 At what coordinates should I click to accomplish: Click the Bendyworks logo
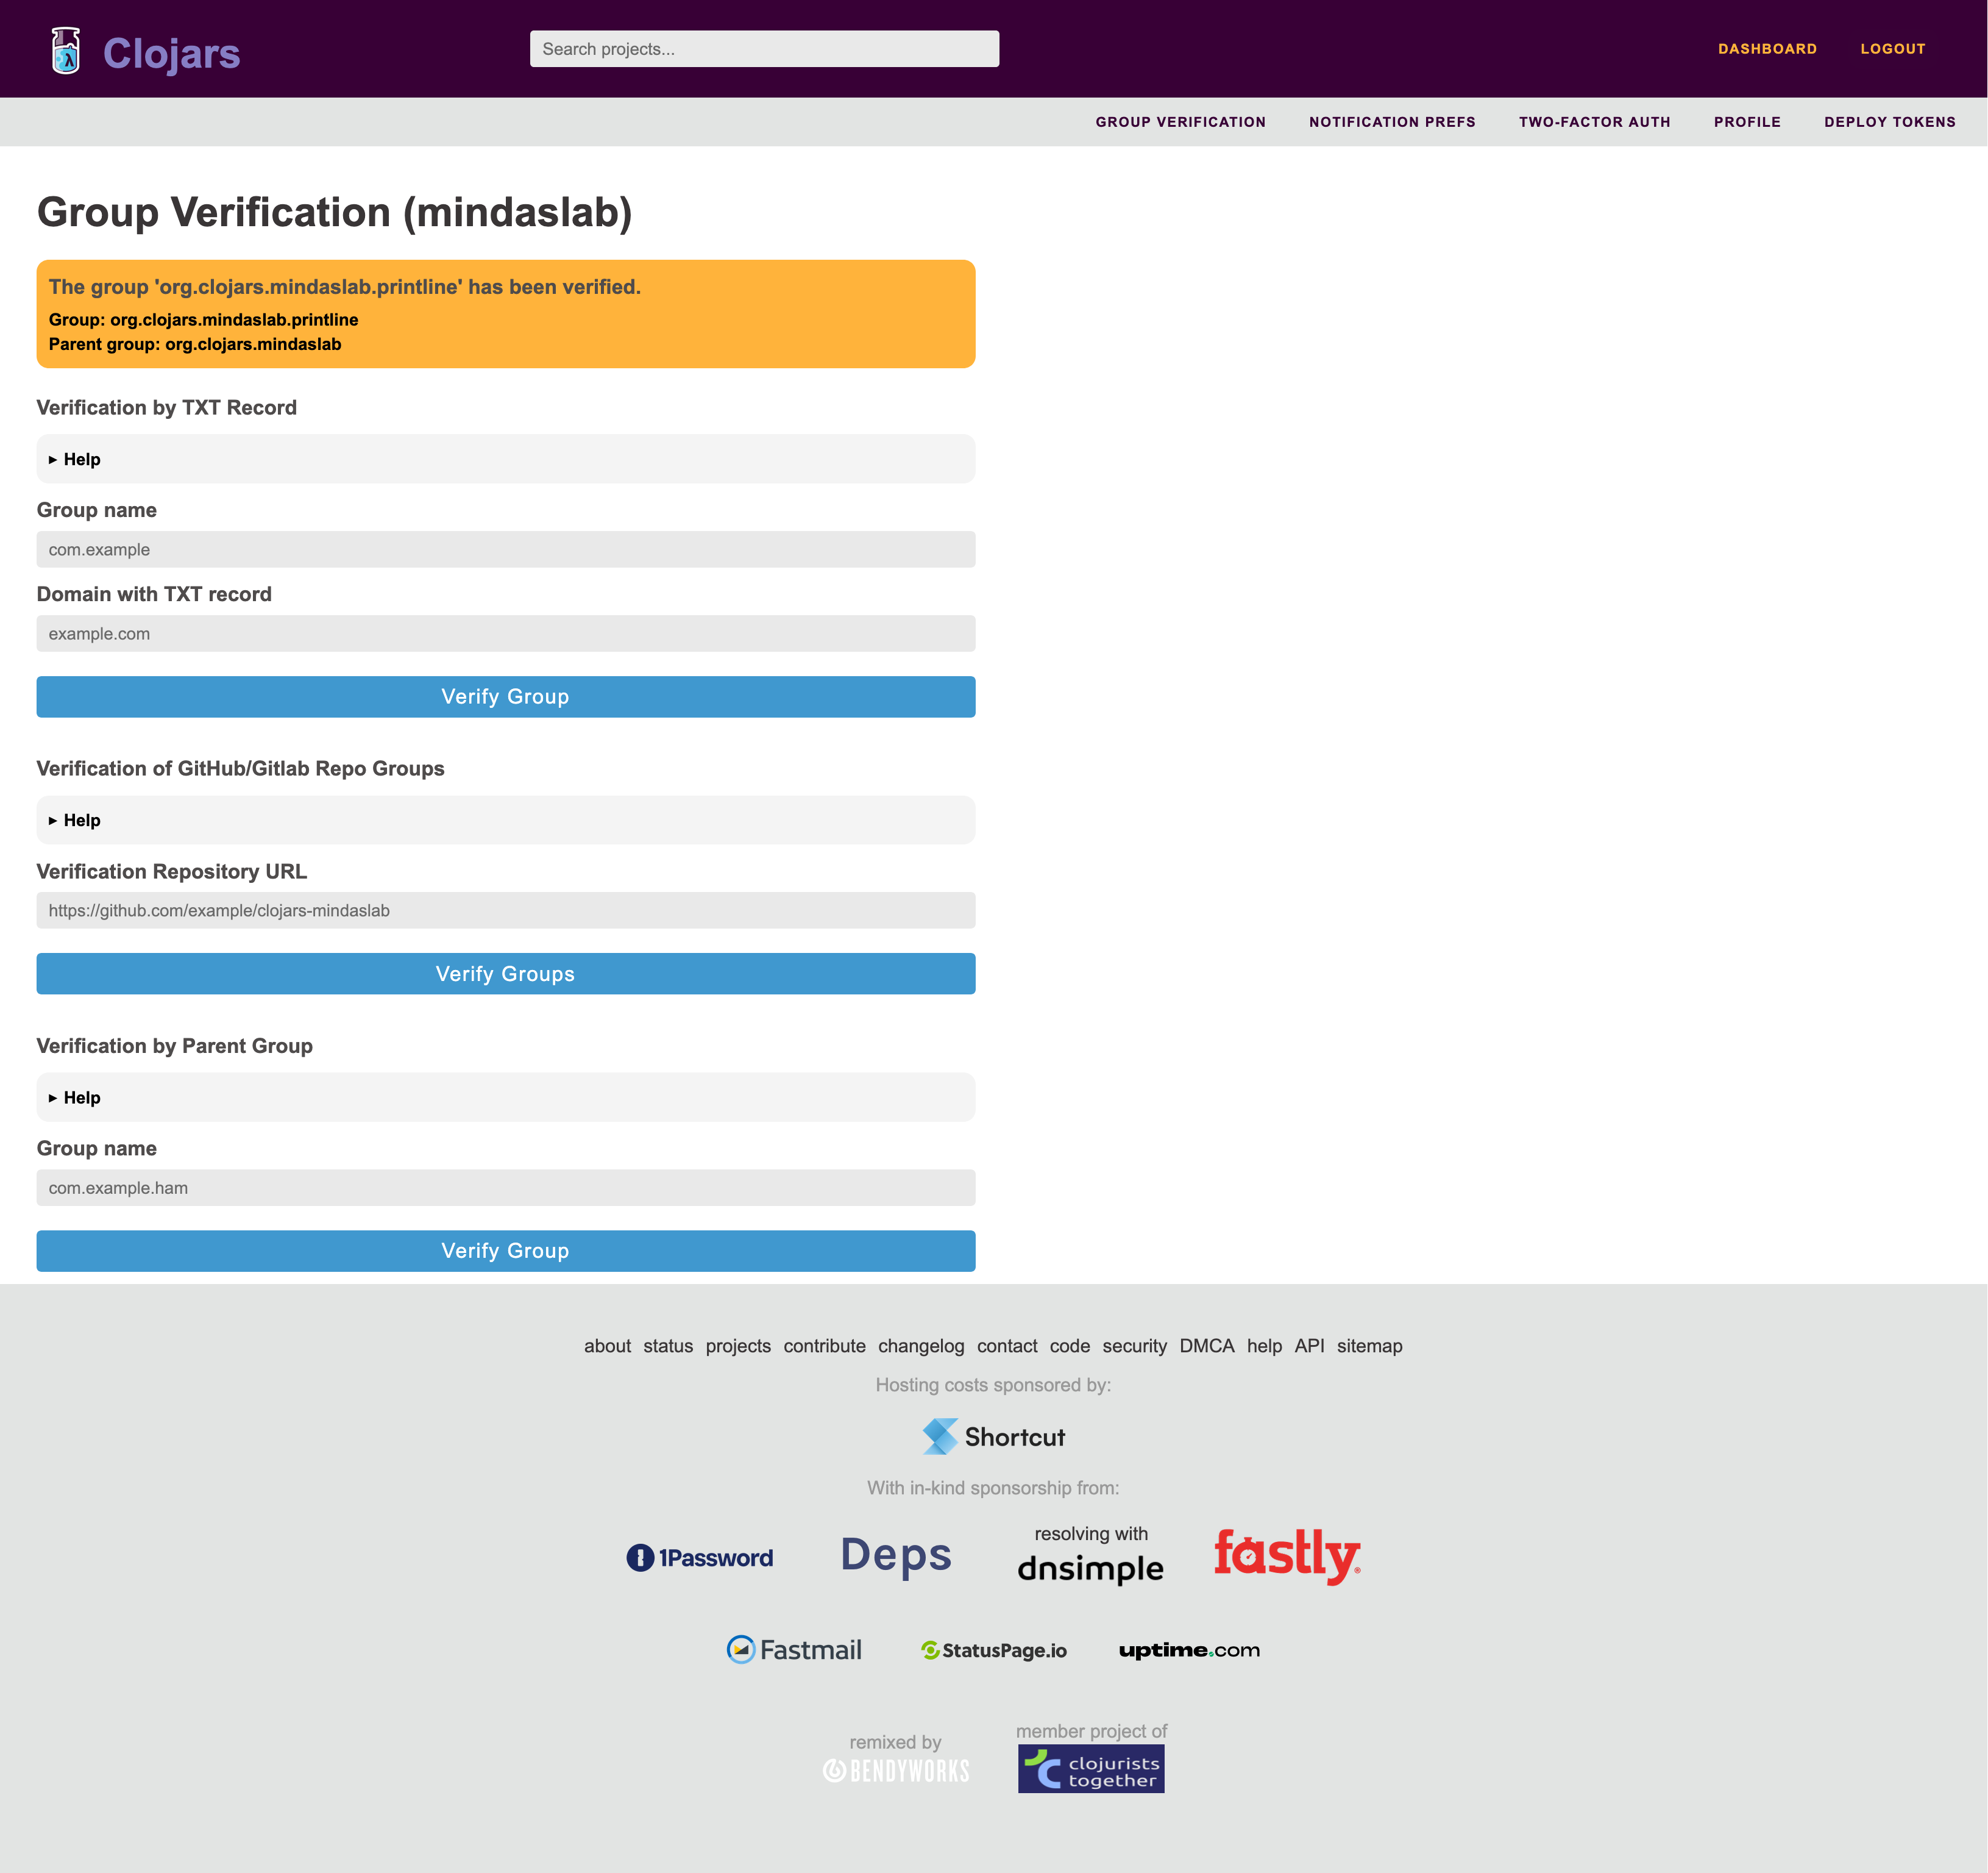(x=896, y=1771)
